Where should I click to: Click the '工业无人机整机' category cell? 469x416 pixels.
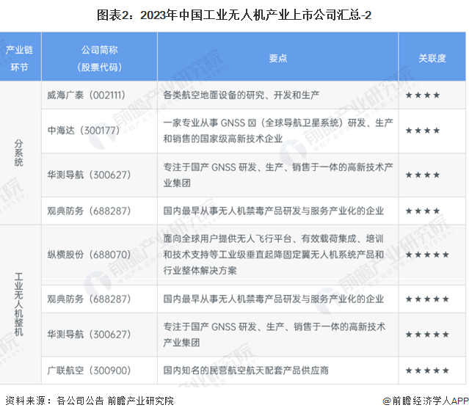[19, 304]
